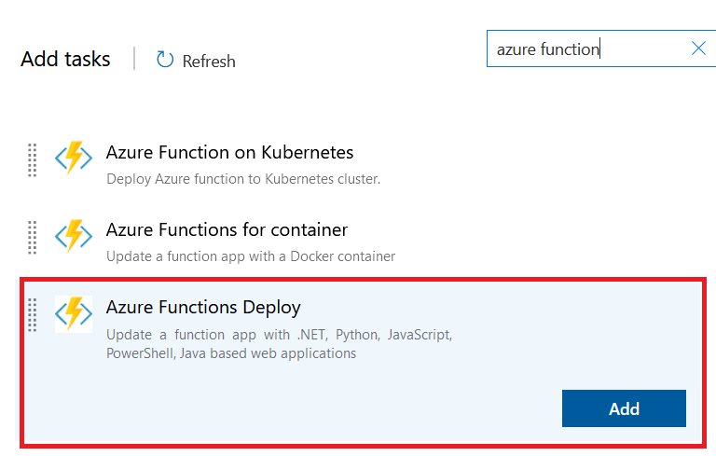
Task: Click the Azure Function on Kubernetes lightning icon
Action: point(74,159)
